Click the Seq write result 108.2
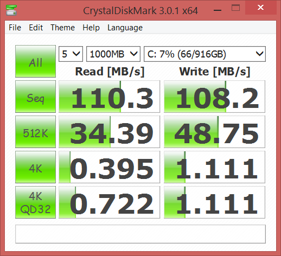This screenshot has height=256, width=281. 214,97
